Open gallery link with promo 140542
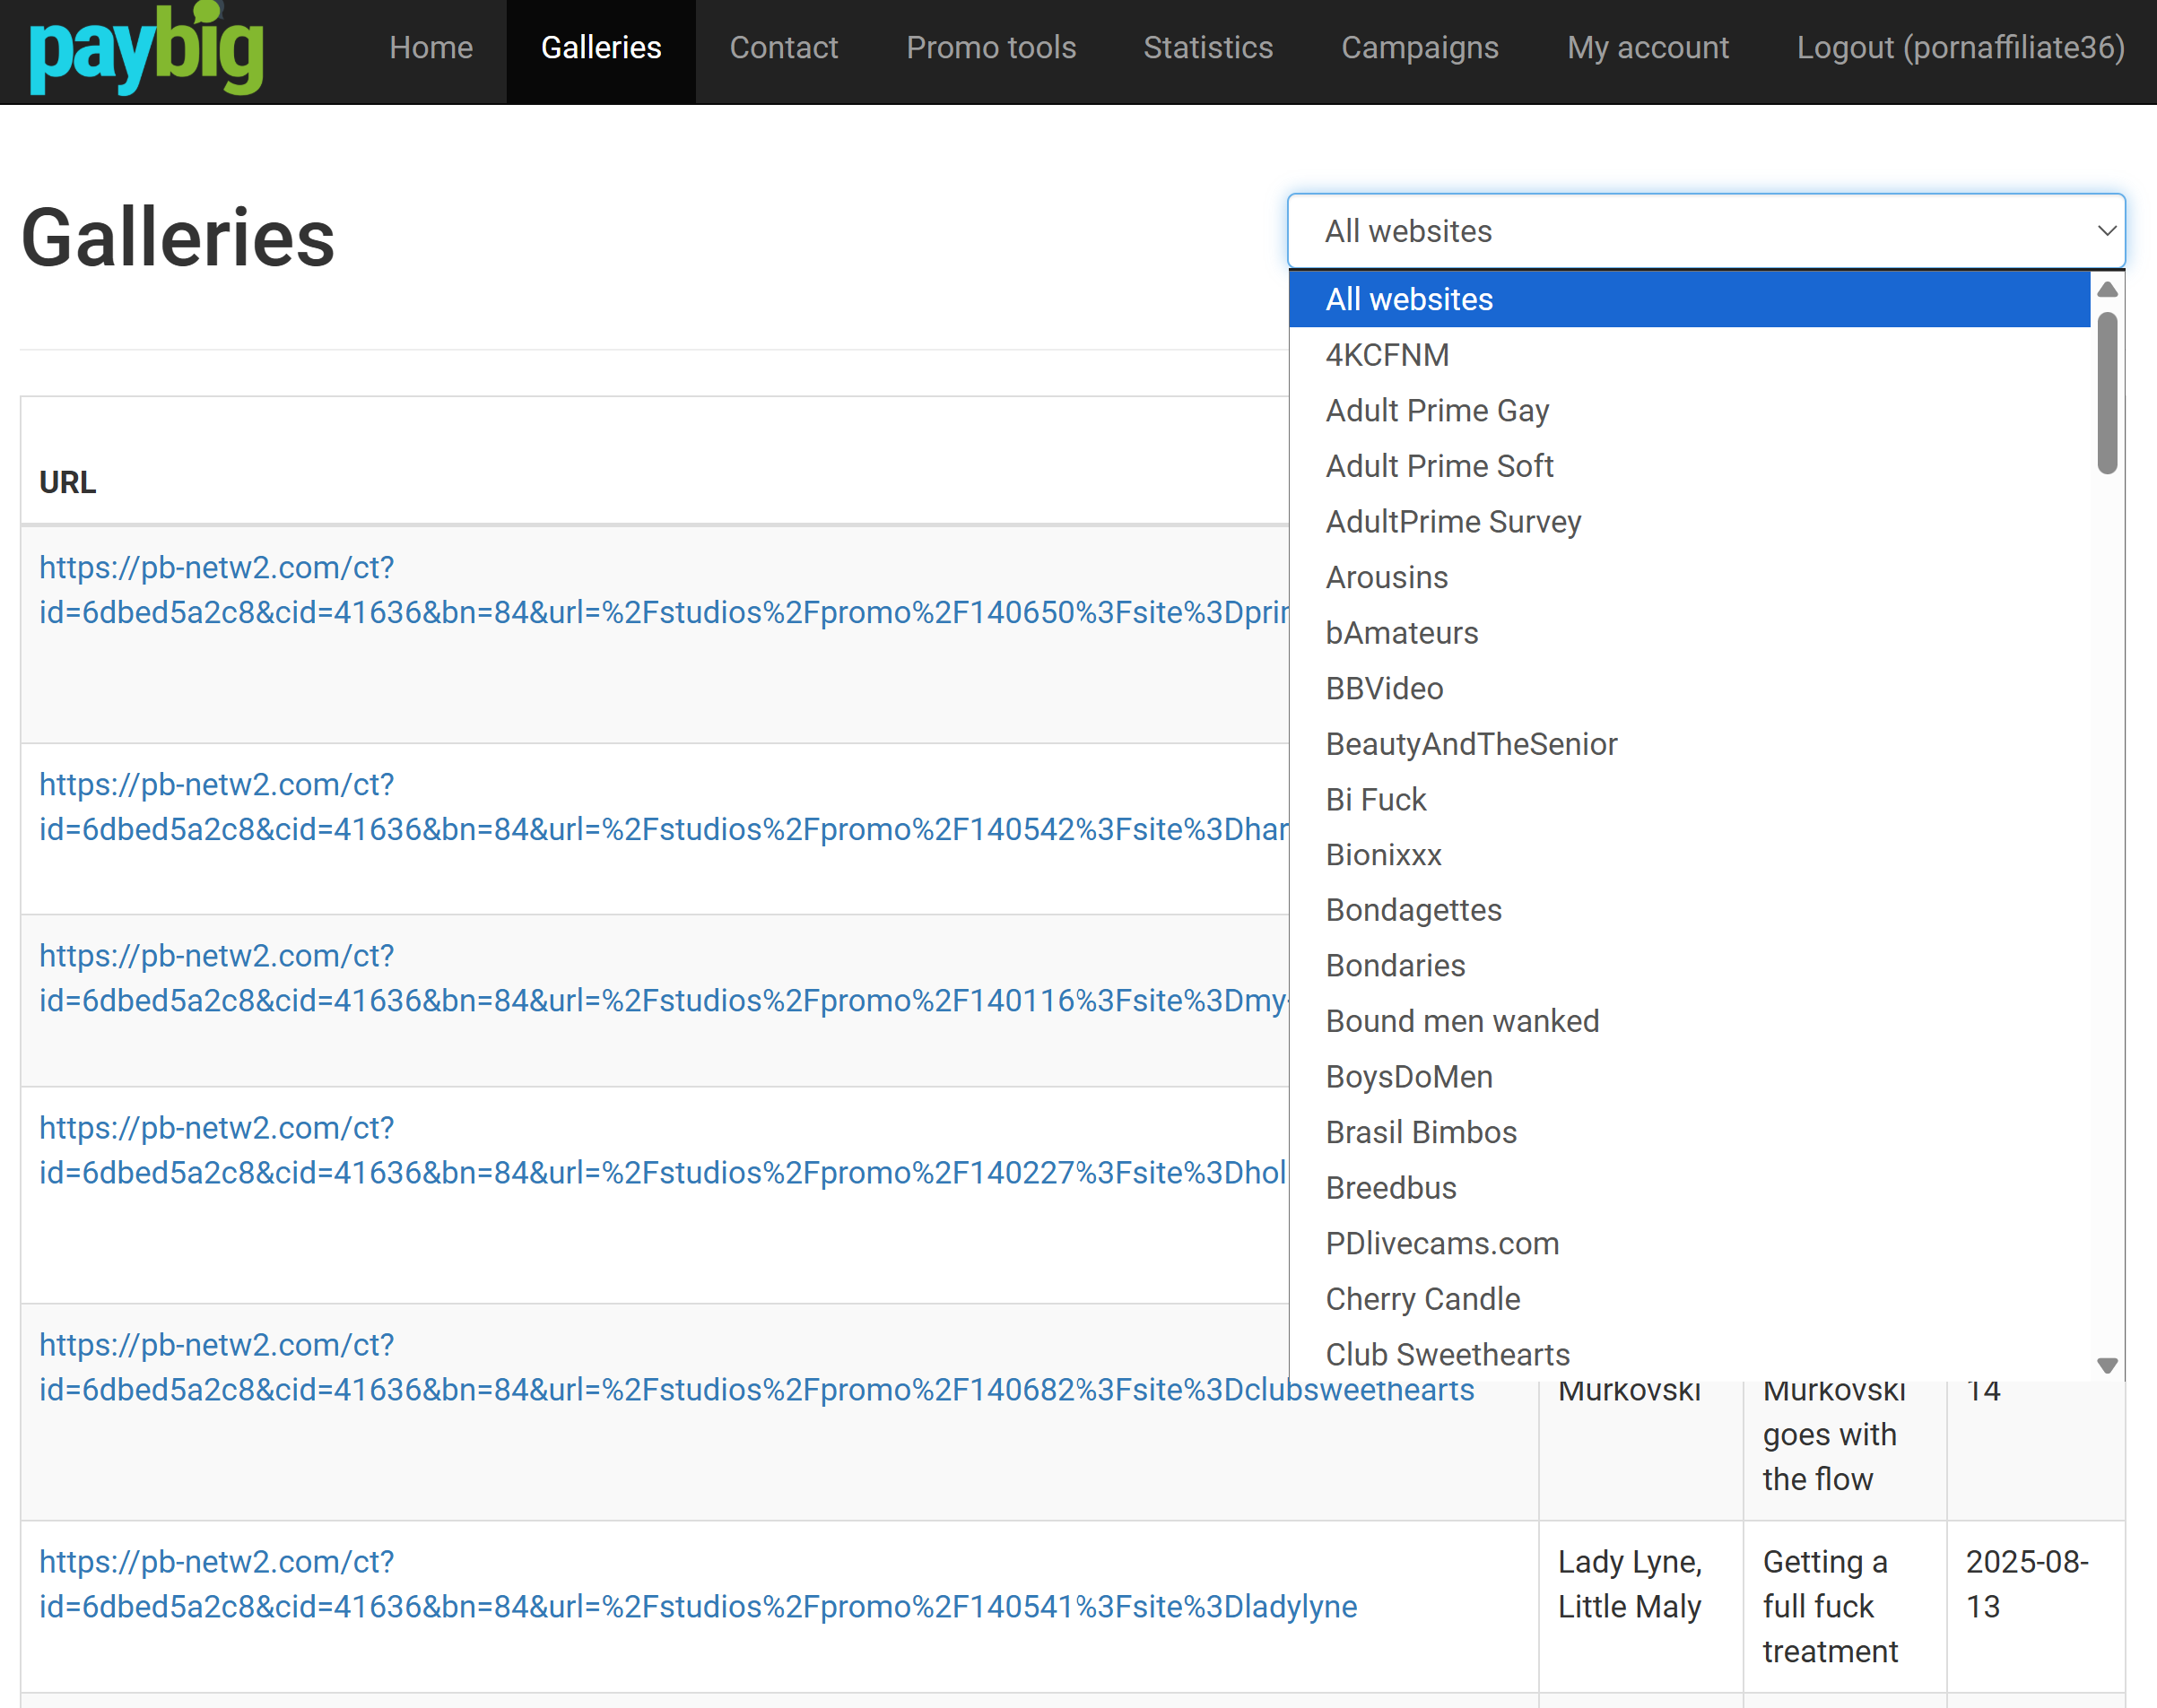Viewport: 2157px width, 1708px height. (x=665, y=807)
